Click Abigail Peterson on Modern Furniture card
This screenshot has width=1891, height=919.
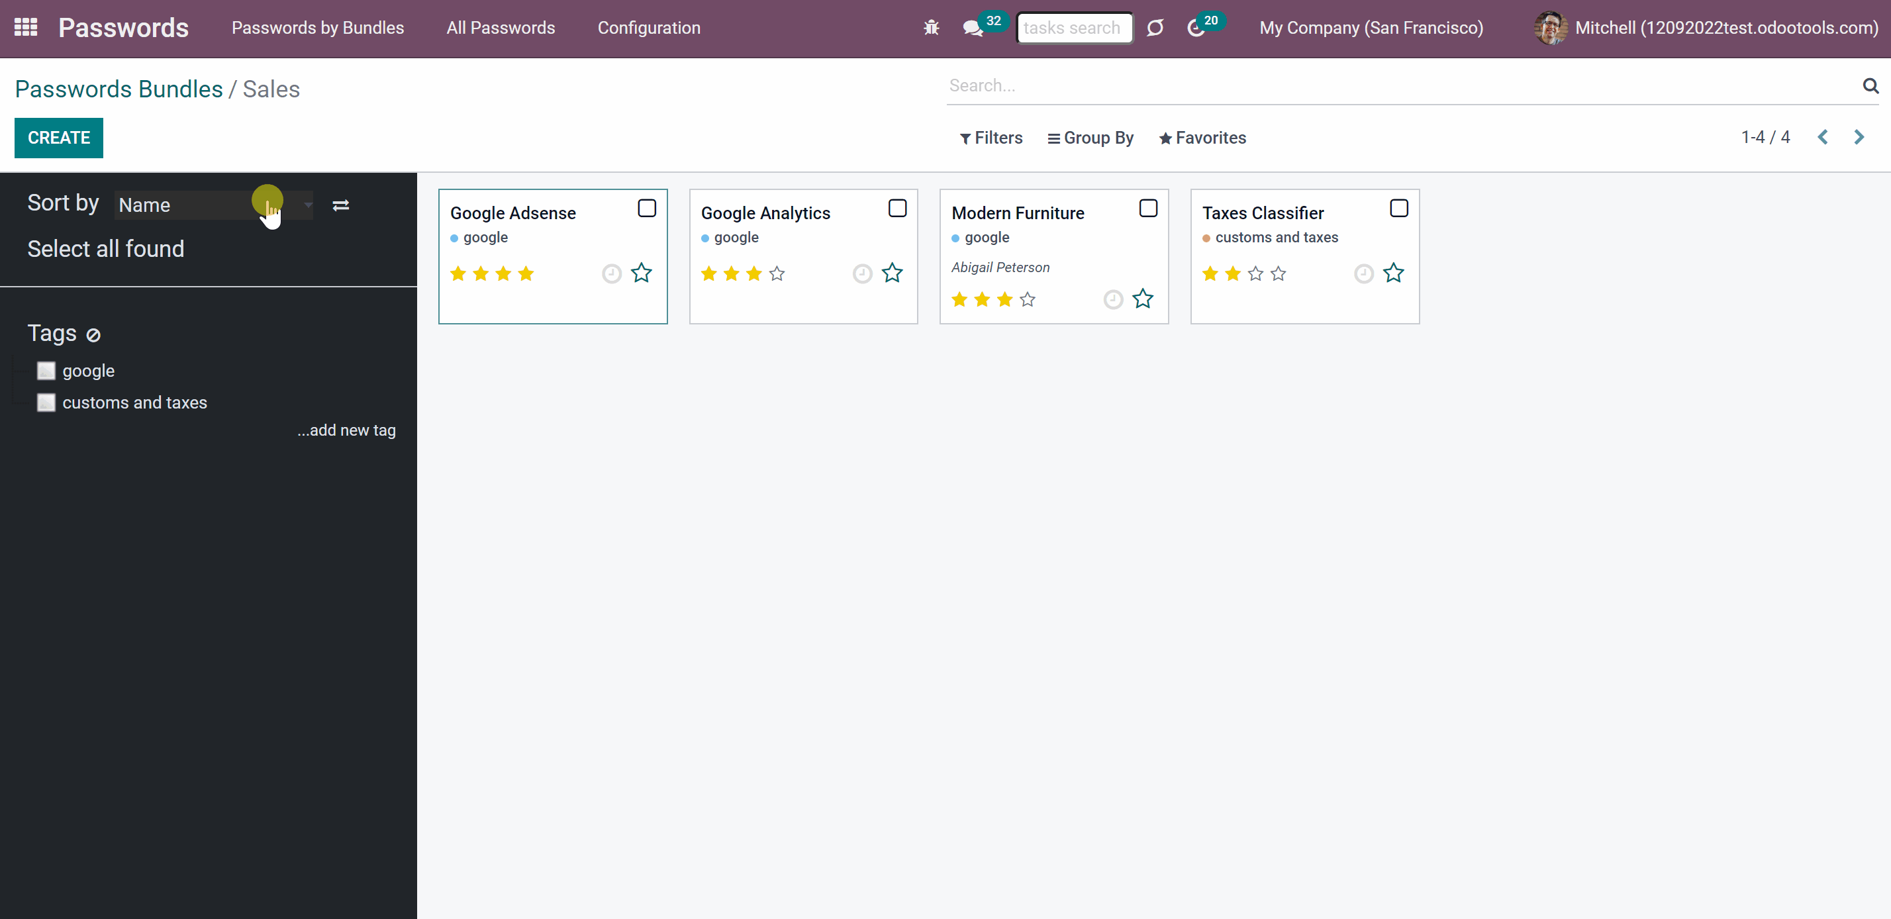coord(1000,268)
